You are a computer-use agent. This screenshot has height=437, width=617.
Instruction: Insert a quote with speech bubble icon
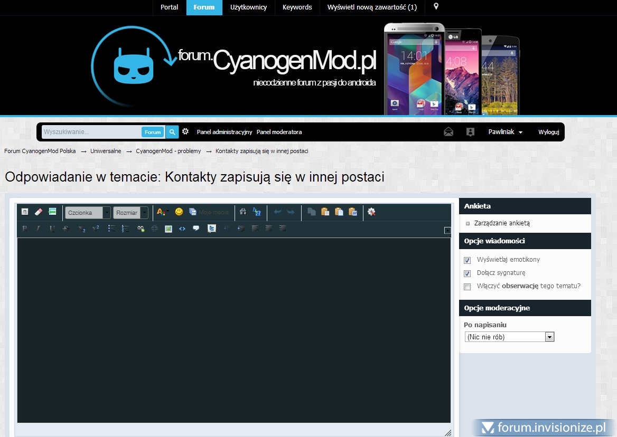196,229
